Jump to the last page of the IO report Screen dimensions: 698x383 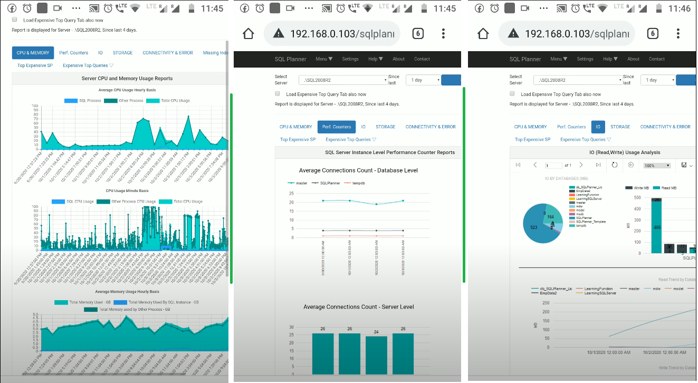coord(598,165)
